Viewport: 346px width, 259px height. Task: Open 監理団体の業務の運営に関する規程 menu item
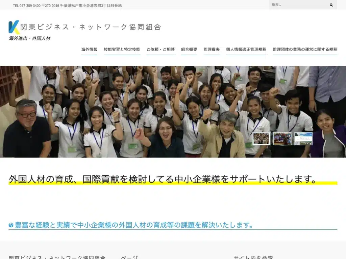(305, 50)
